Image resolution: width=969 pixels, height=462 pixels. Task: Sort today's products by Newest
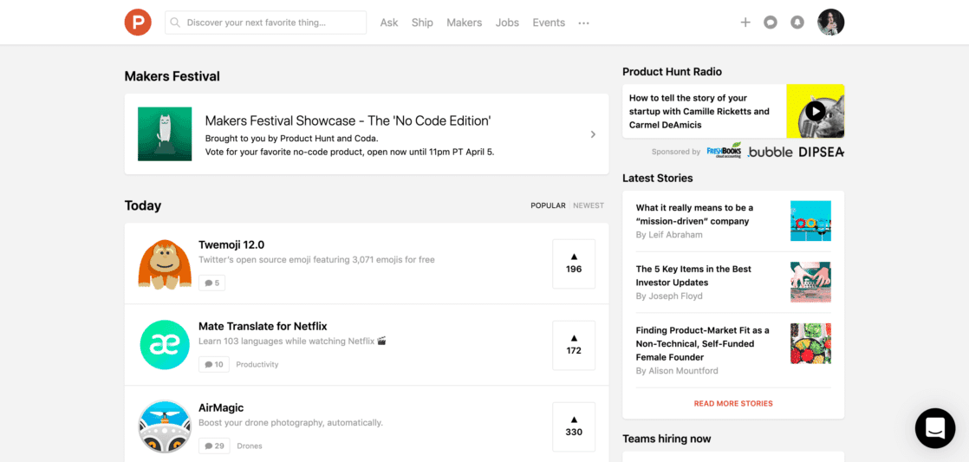[589, 205]
